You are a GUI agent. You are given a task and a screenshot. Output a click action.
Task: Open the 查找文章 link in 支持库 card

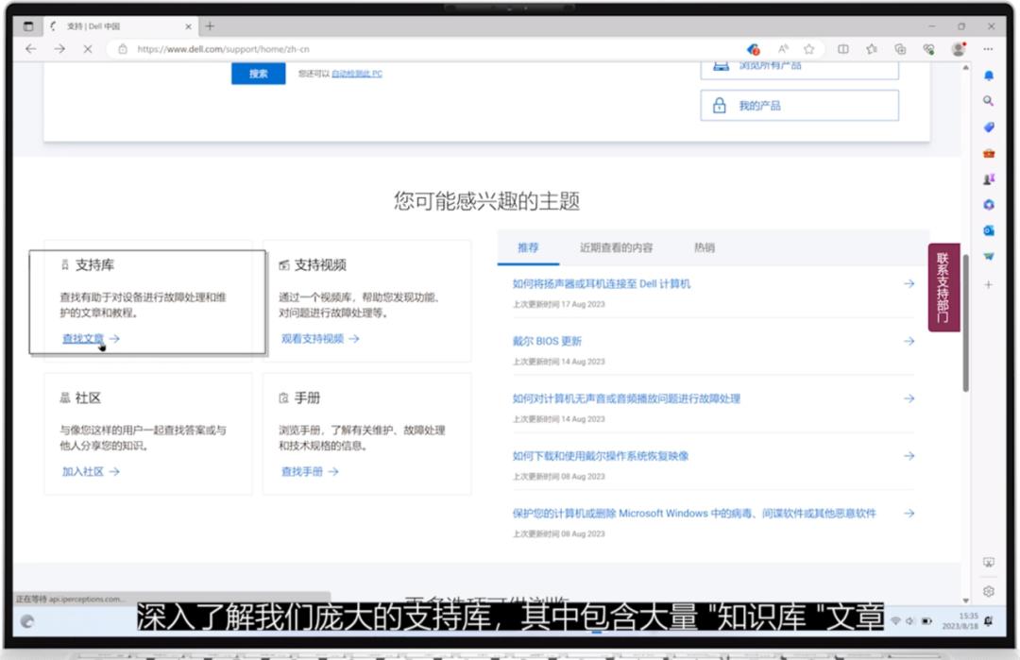point(83,336)
